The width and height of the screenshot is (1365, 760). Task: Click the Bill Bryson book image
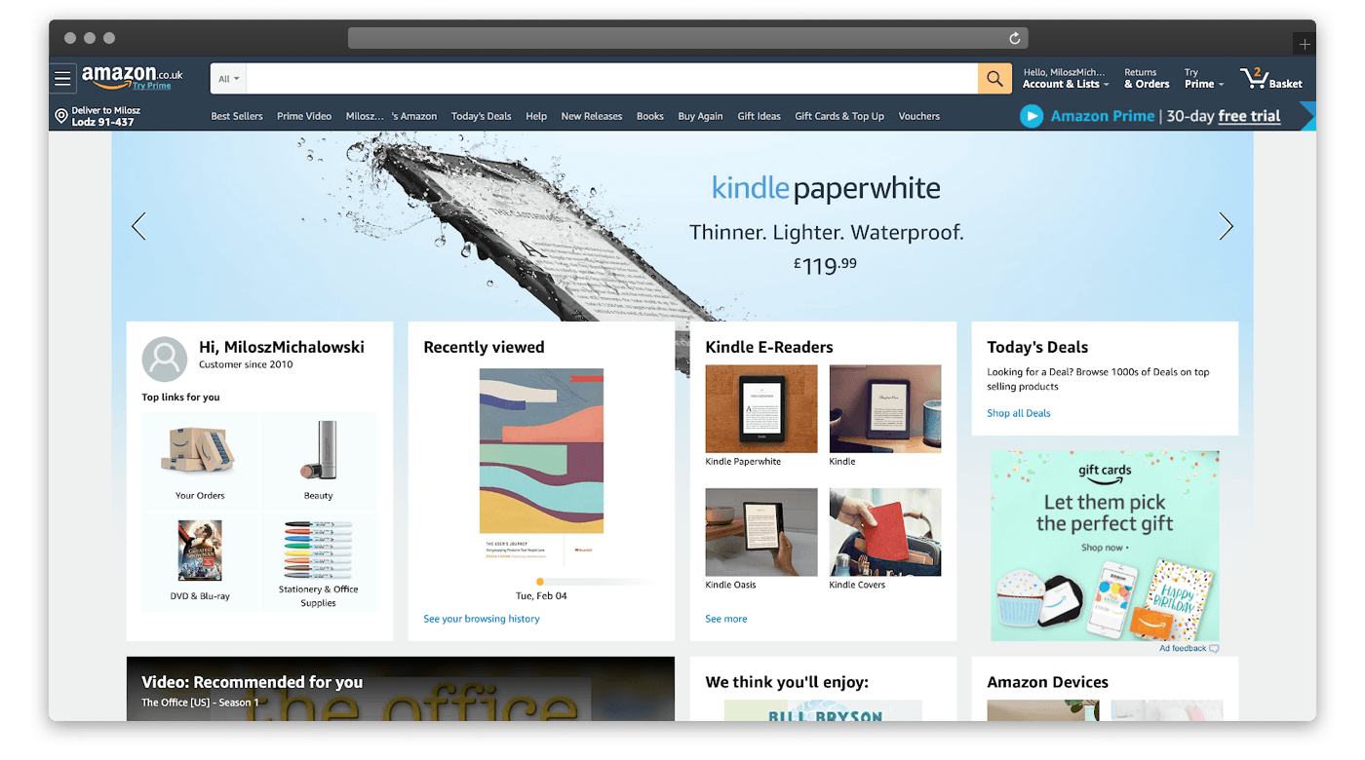point(823,710)
